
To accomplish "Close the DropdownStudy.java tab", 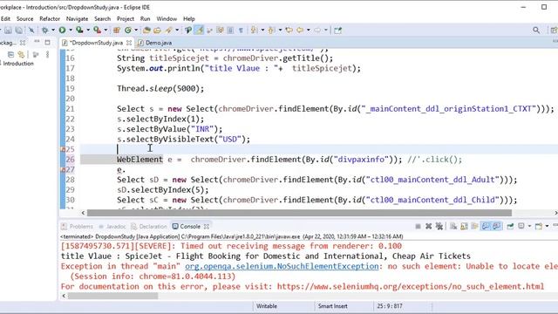I will point(129,43).
